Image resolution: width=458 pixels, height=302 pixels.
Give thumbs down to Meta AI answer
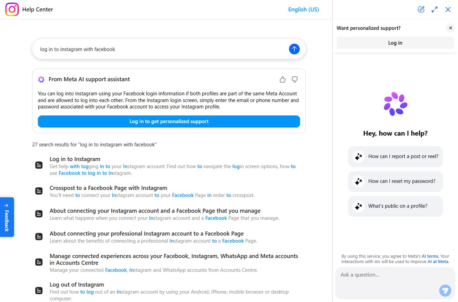295,80
